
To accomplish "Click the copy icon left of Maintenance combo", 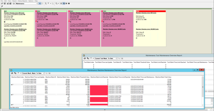I will [x=14, y=3].
